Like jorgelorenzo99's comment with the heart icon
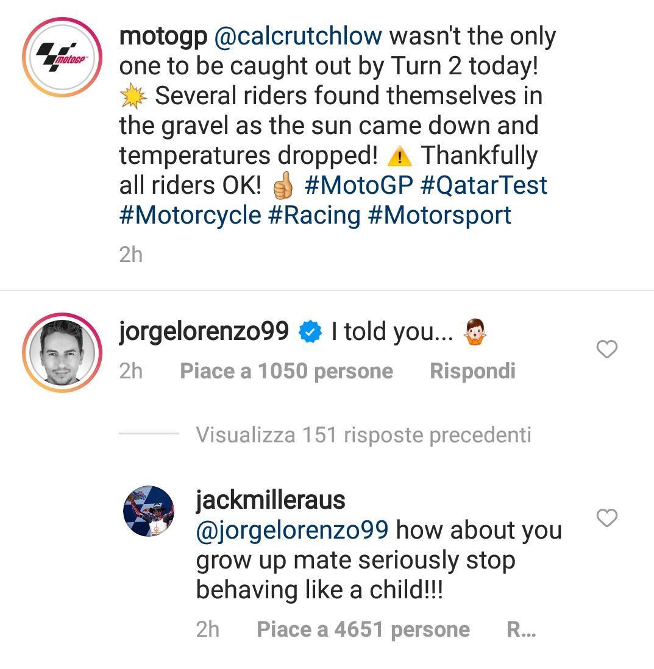Image resolution: width=654 pixels, height=669 pixels. coord(606,349)
